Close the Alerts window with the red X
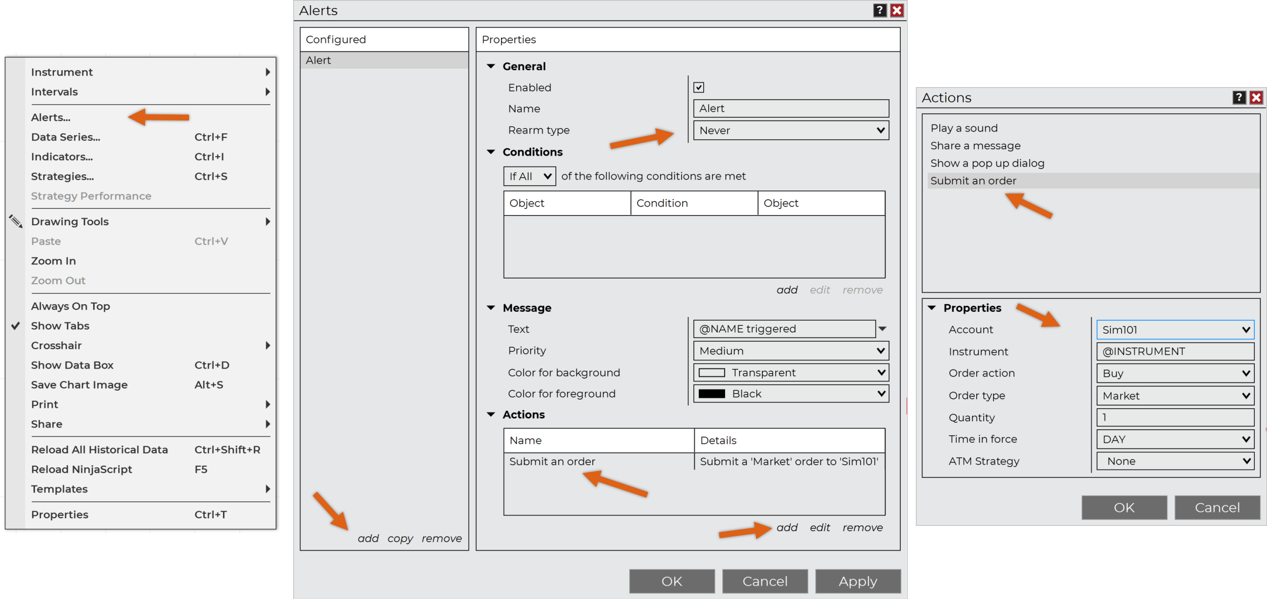1267x599 pixels. coord(897,11)
